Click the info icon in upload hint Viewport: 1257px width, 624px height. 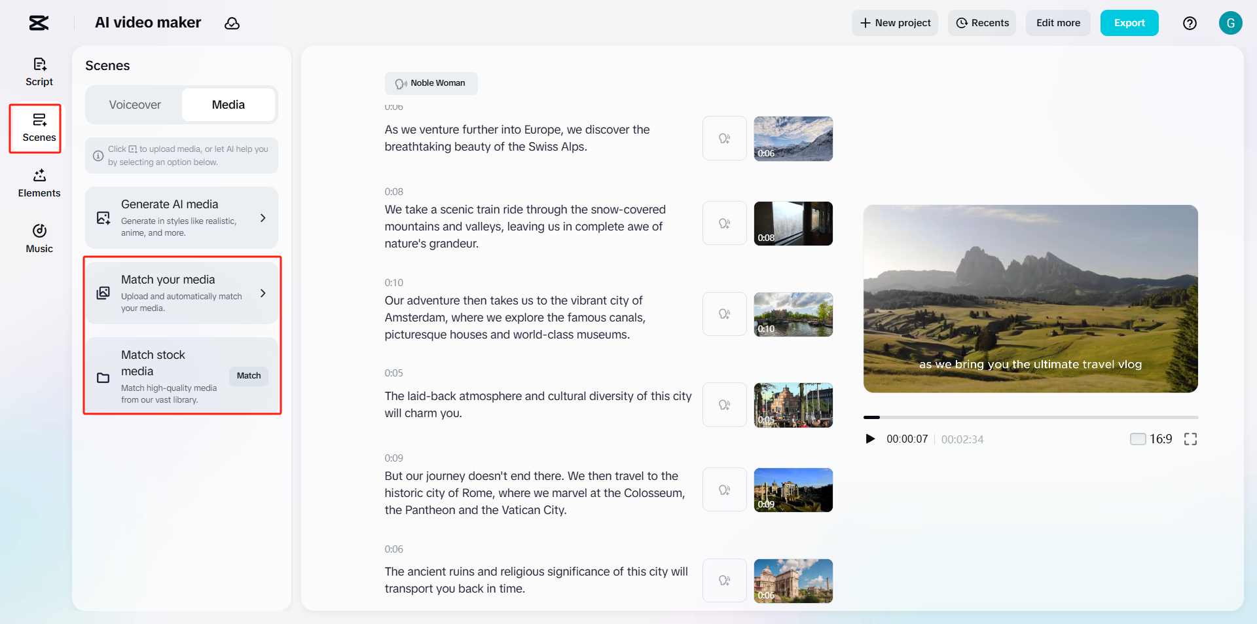coord(98,156)
